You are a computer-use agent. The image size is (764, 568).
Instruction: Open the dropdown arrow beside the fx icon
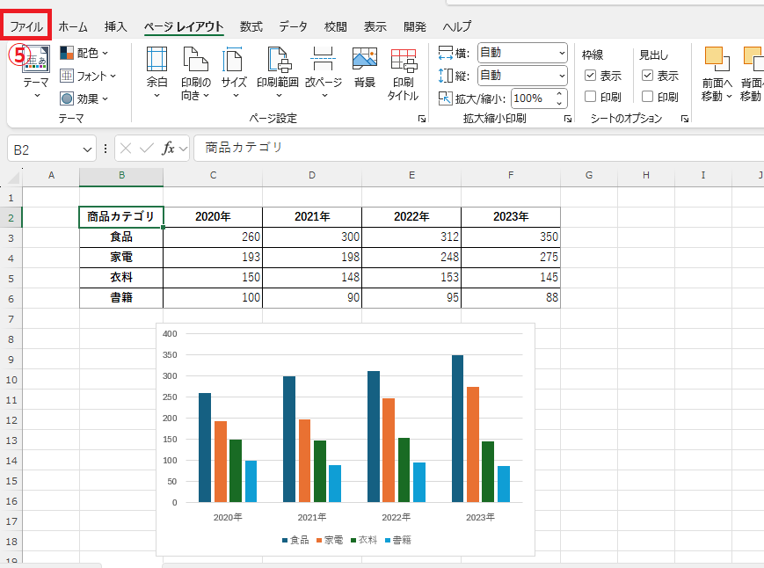(183, 149)
